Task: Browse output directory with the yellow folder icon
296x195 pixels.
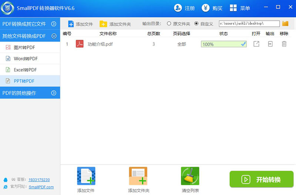Action: pos(285,24)
